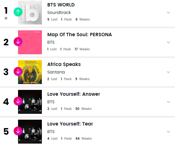Expand the Africa Speaks row details chevron
The height and width of the screenshot is (145, 175).
[x=168, y=72]
